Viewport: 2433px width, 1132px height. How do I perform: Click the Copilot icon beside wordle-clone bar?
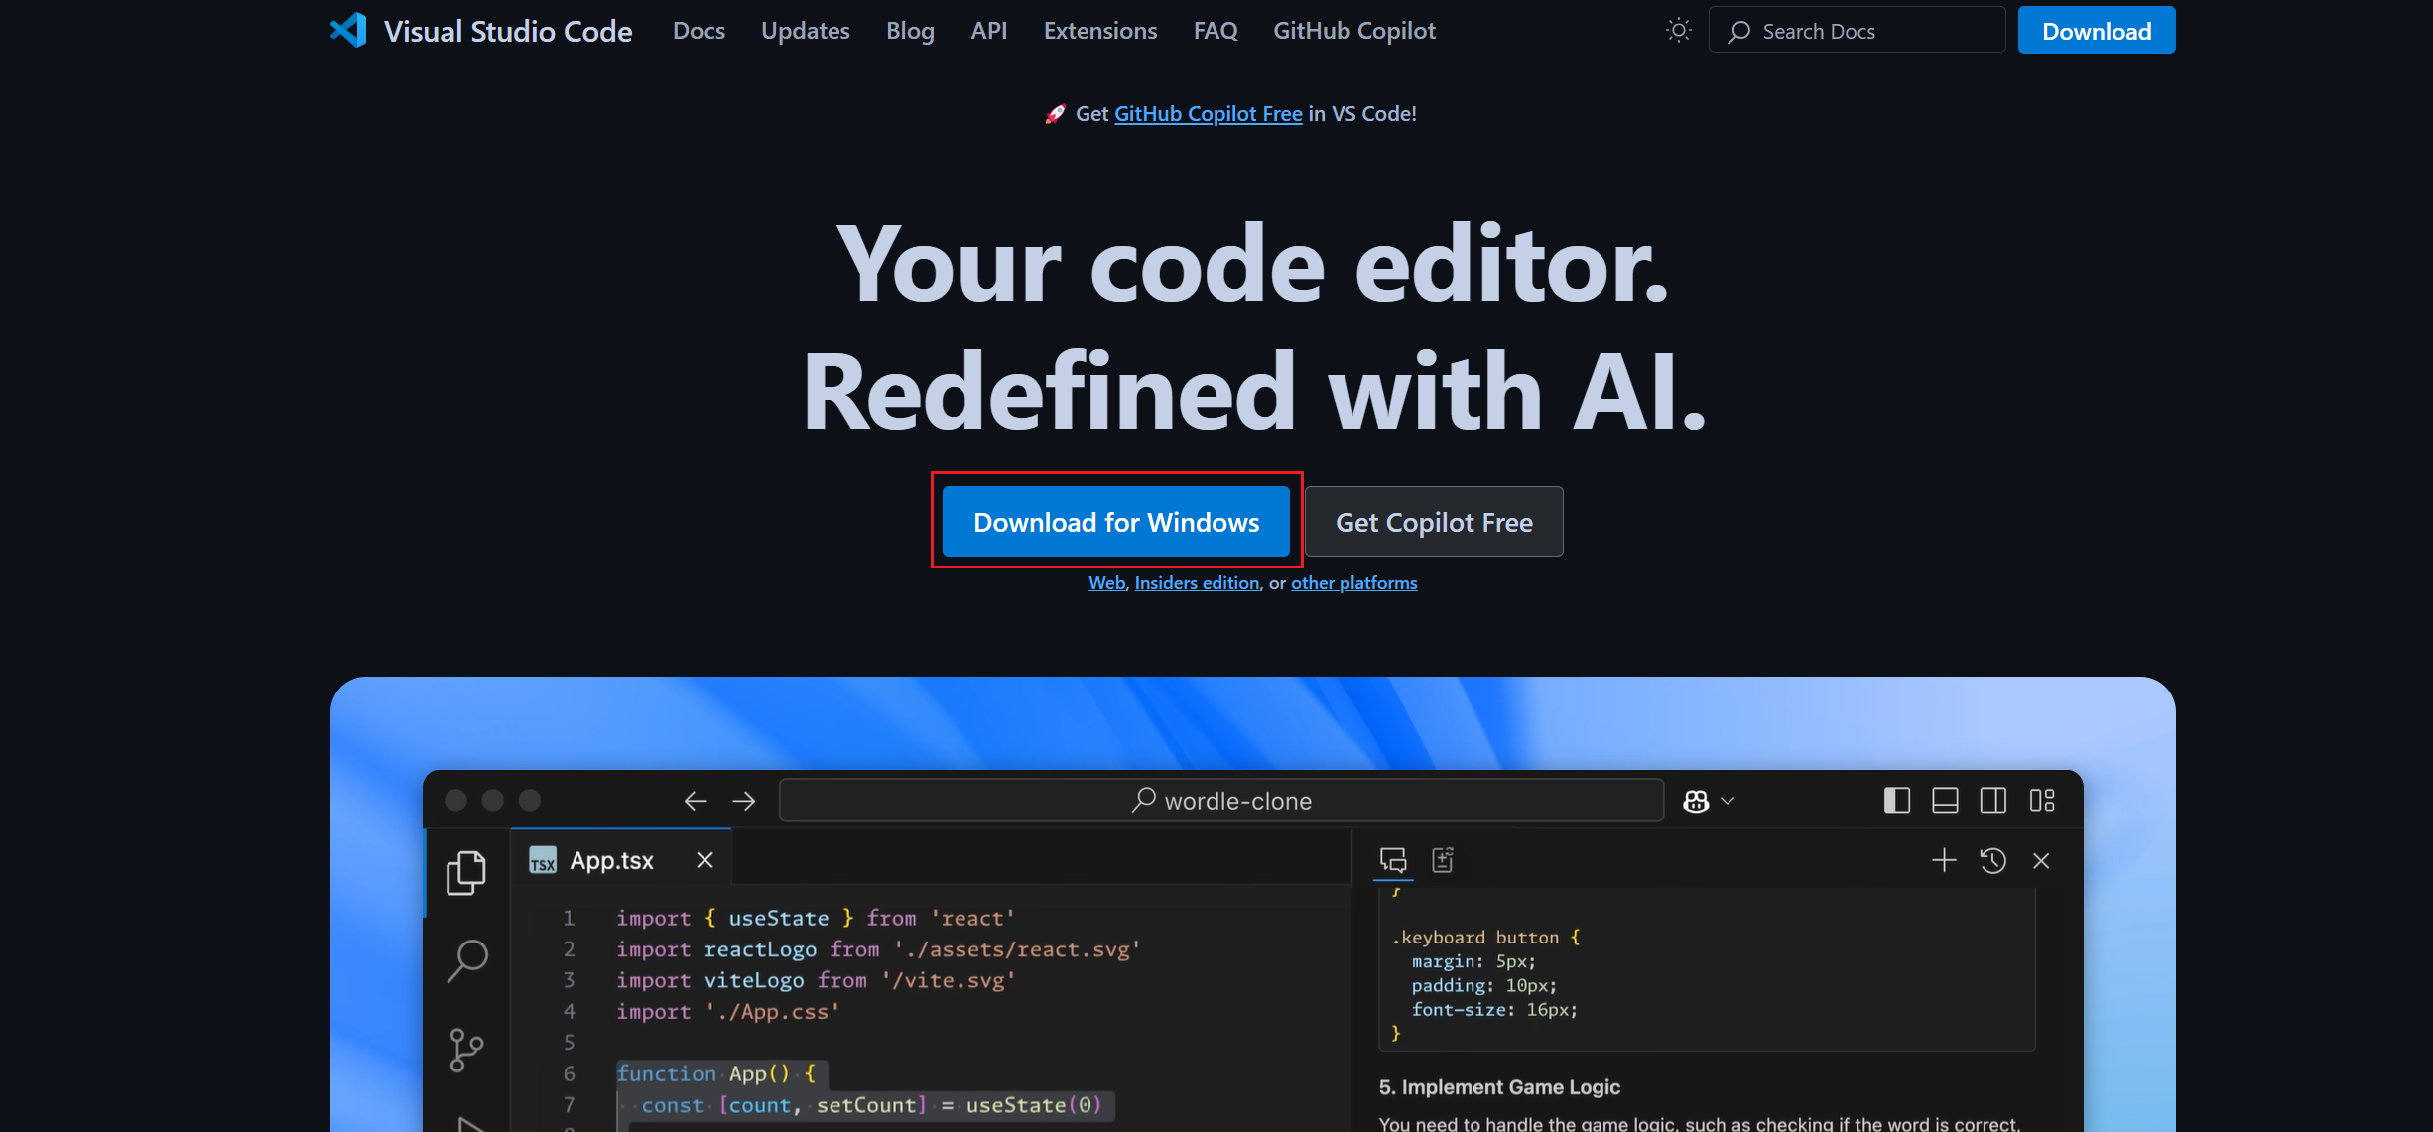pyautogui.click(x=1696, y=801)
